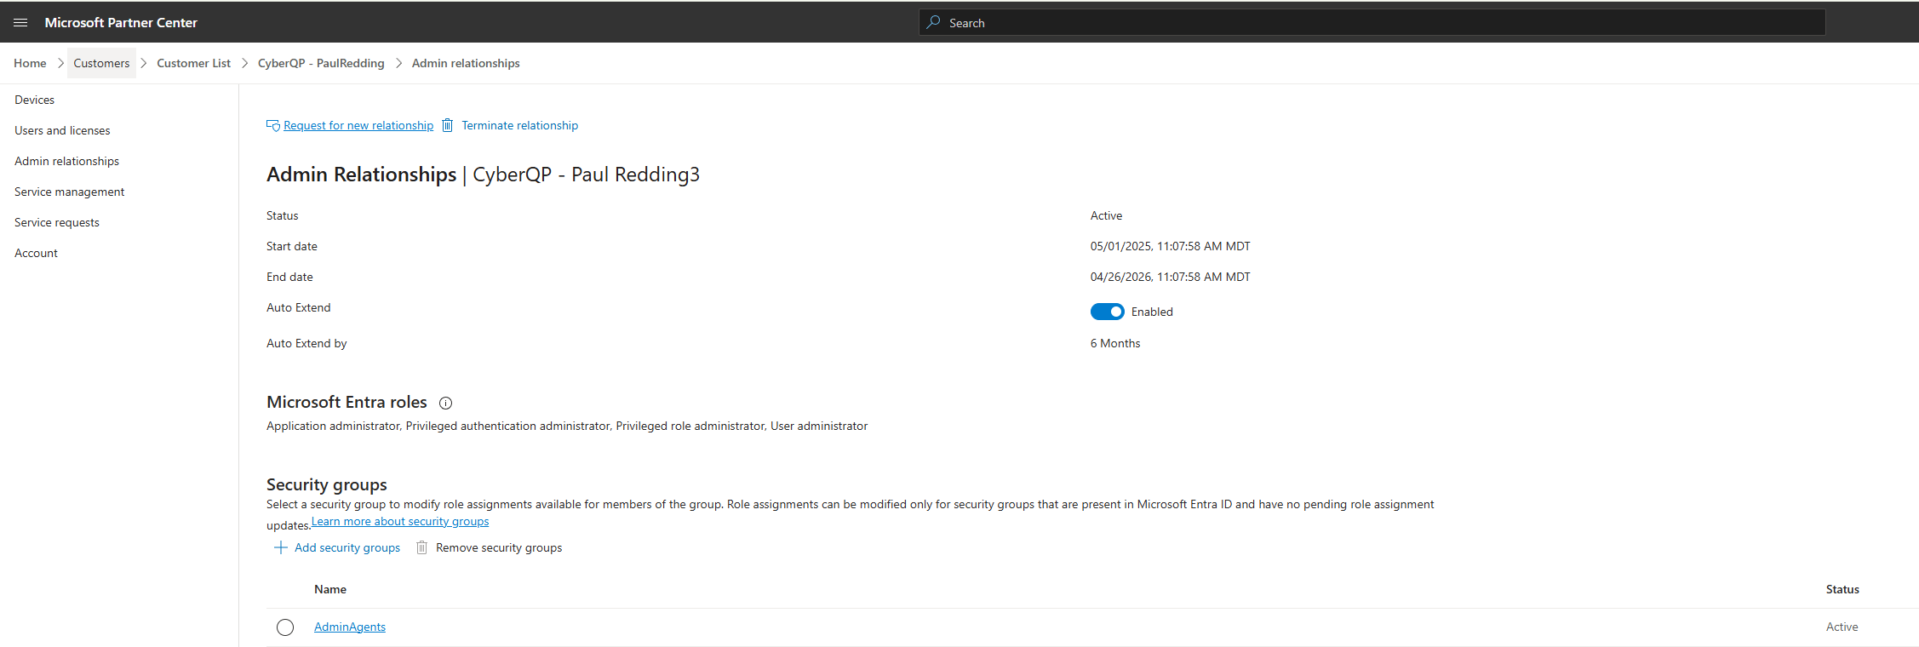This screenshot has width=1919, height=647.
Task: Open the AdminAgents group link
Action: 350,627
